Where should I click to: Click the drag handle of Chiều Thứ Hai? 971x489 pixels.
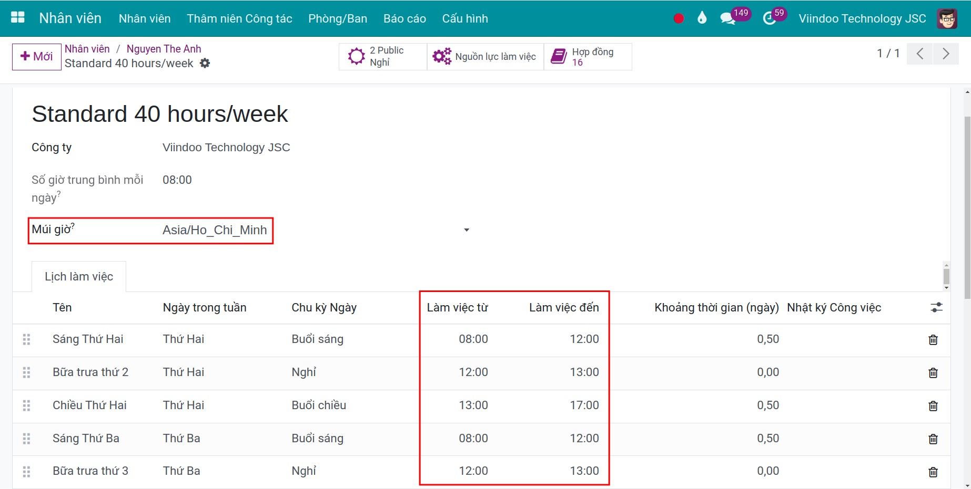[26, 406]
